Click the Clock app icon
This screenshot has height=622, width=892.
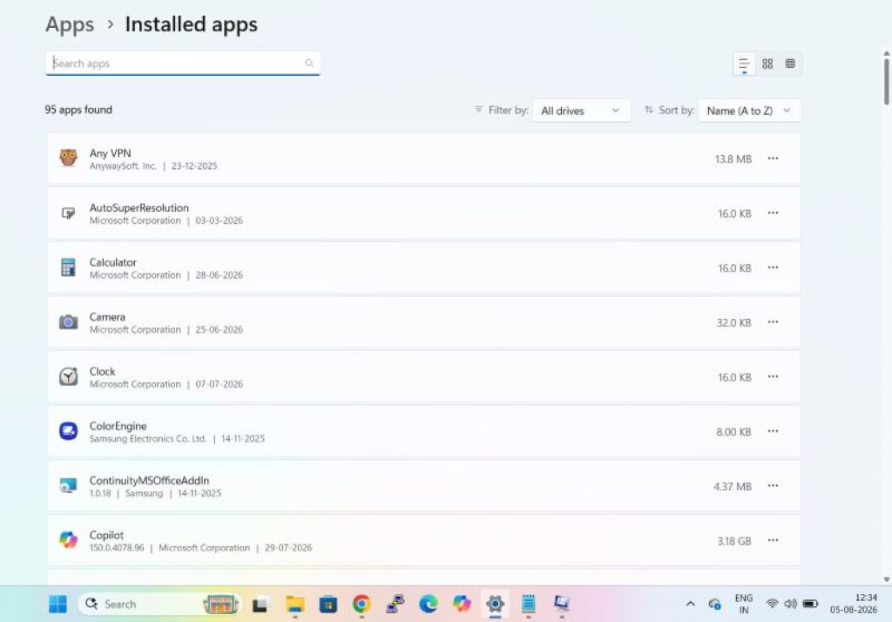point(68,376)
